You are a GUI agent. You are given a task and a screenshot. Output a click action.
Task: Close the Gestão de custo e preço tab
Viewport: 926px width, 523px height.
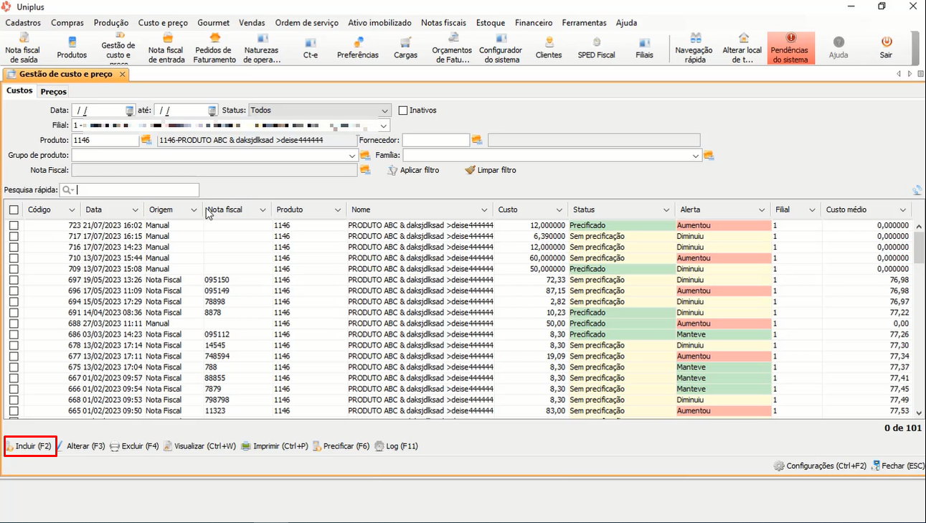pyautogui.click(x=123, y=74)
